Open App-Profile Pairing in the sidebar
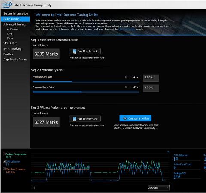Viewport: 206px width, 193px height. [15, 60]
